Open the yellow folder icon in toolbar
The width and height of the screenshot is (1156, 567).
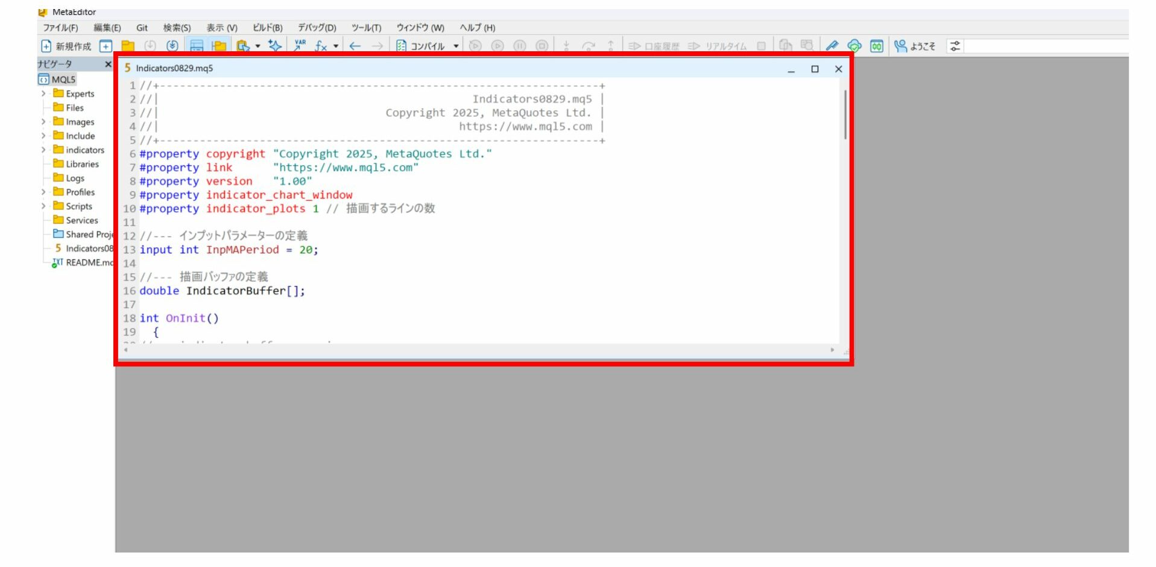click(x=128, y=46)
